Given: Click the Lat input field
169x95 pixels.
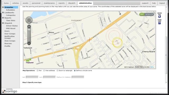Looking at the screenshot, I should pyautogui.click(x=32, y=77).
